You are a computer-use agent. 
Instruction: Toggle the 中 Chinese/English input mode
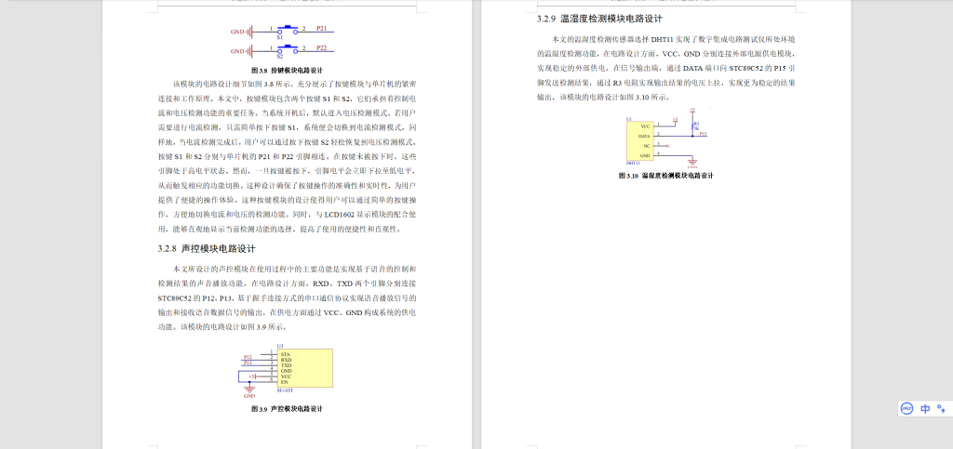click(925, 408)
